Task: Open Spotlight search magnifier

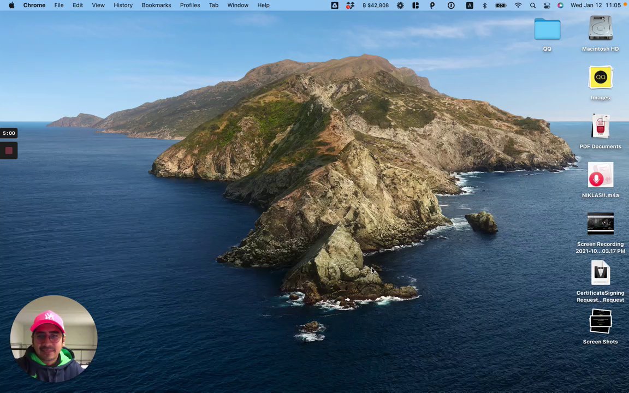Action: pyautogui.click(x=532, y=5)
